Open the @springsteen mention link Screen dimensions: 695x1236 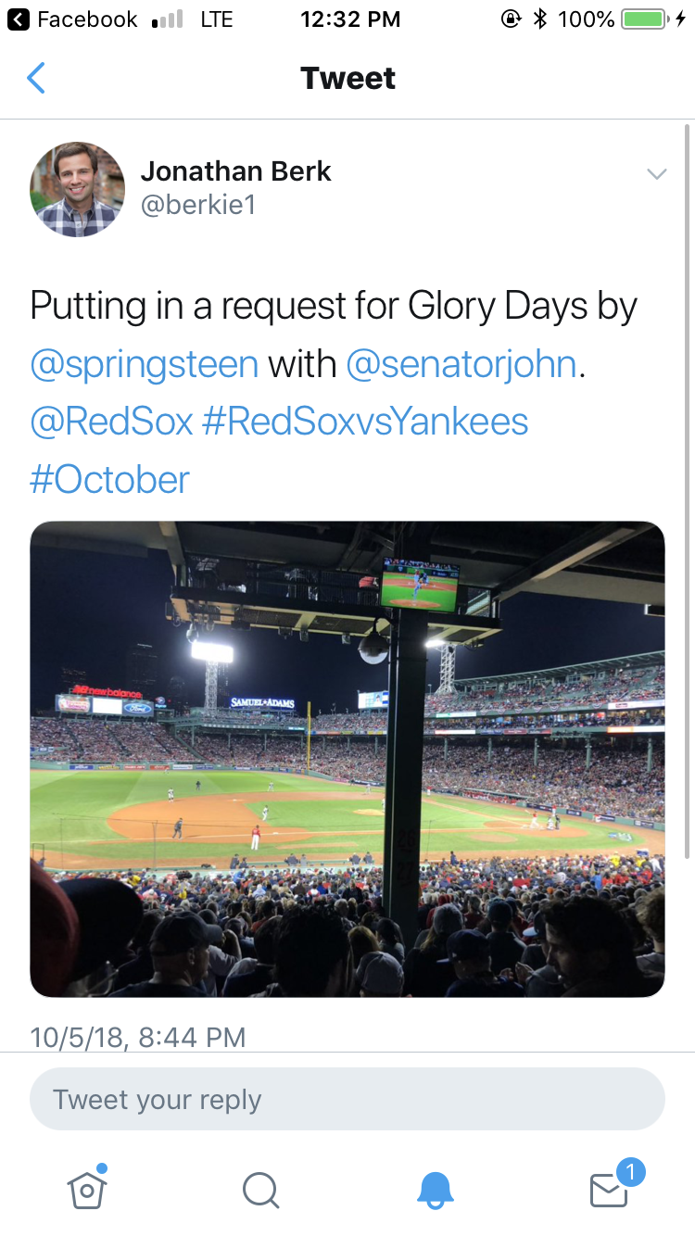point(144,364)
